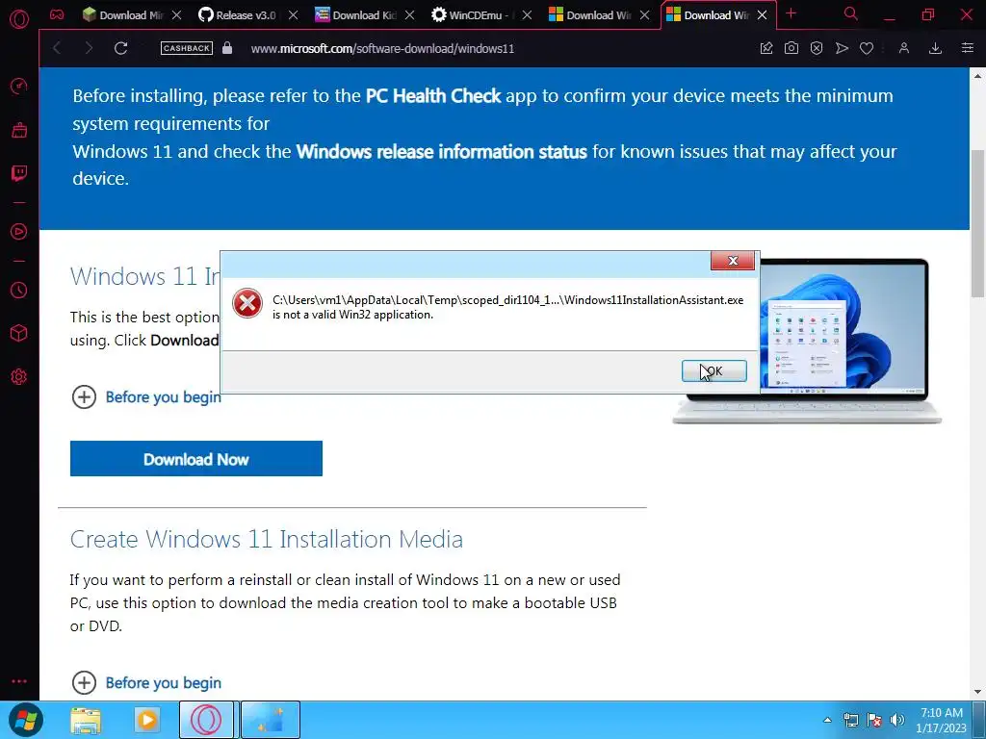Open the Player icon in sidebar
Viewport: 986px width, 739px height.
(x=19, y=231)
